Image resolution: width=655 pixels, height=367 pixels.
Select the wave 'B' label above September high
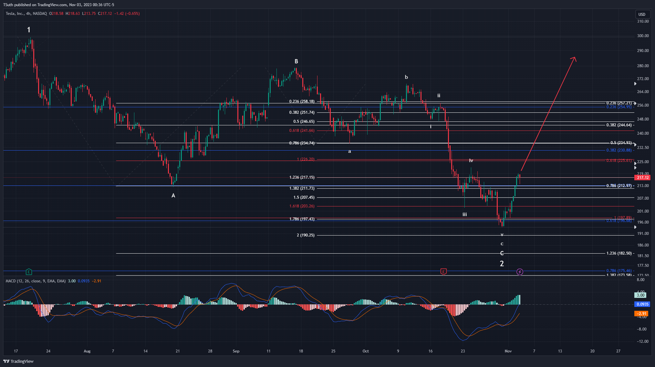coord(296,61)
